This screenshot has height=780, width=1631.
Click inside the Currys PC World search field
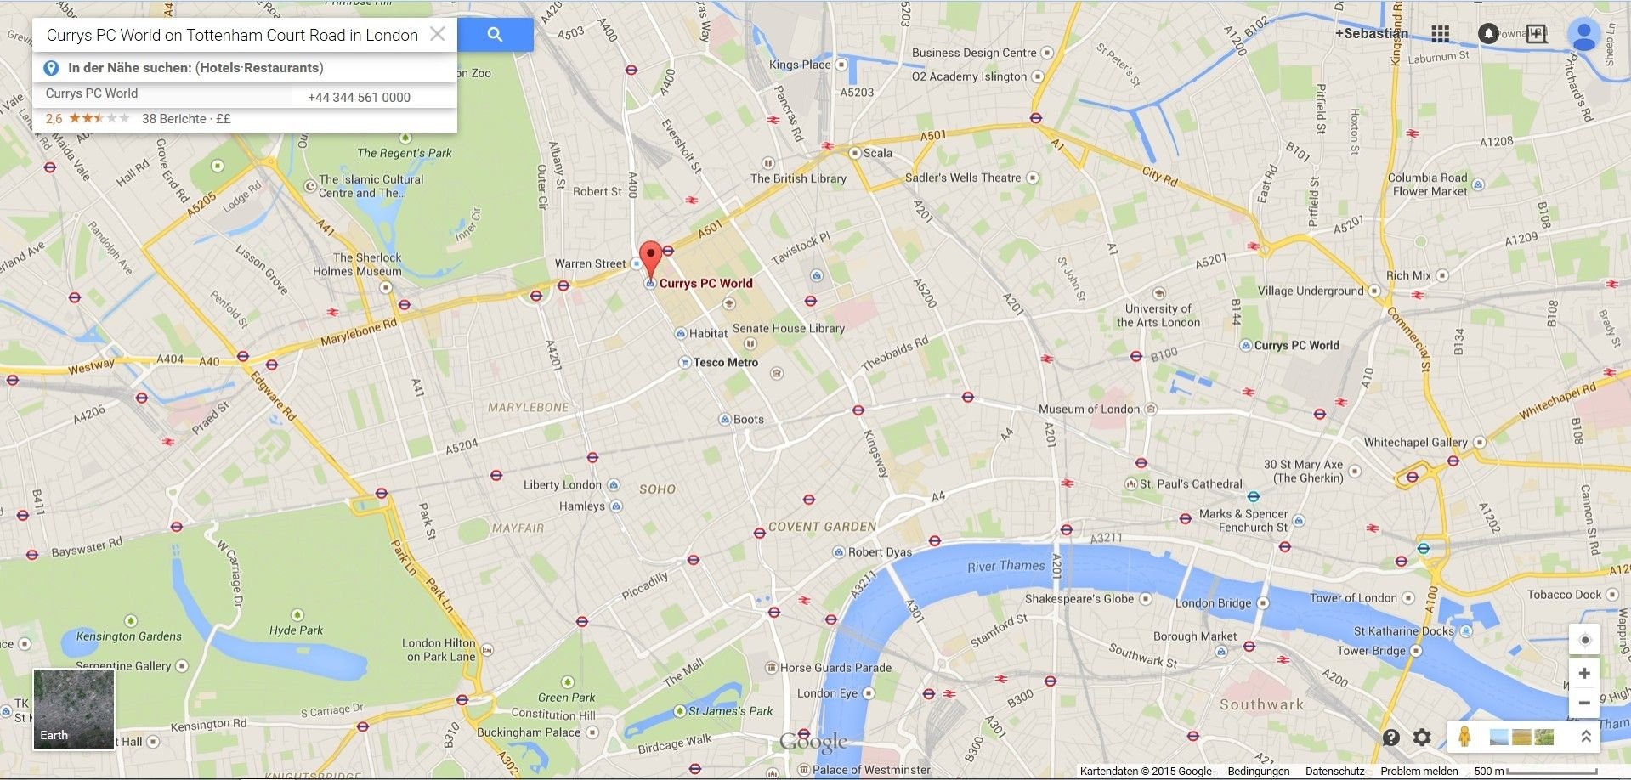232,35
